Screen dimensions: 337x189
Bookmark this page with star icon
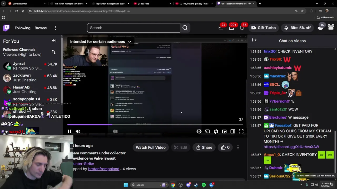click(302, 11)
